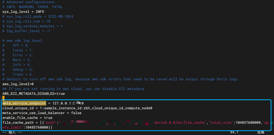The height and width of the screenshot is (135, 274).
Task: Click the commented sys_log_roll_mode line
Action: [38, 17]
